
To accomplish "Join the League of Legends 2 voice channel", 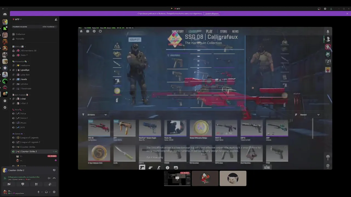I will 34,142.
